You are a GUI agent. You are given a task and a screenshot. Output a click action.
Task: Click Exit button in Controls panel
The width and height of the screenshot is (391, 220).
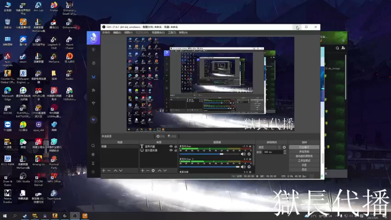304,170
